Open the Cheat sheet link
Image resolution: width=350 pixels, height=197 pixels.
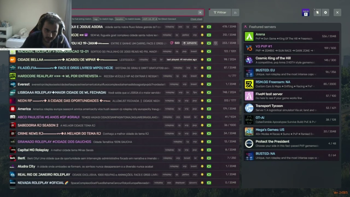[196, 19]
